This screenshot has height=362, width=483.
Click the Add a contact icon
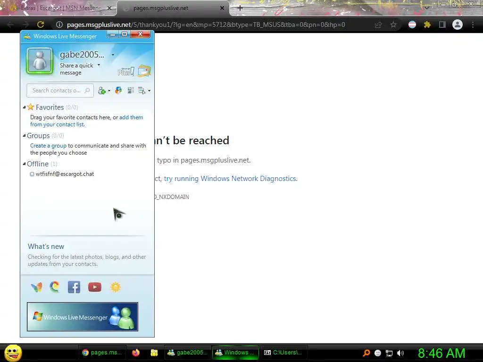click(x=102, y=90)
